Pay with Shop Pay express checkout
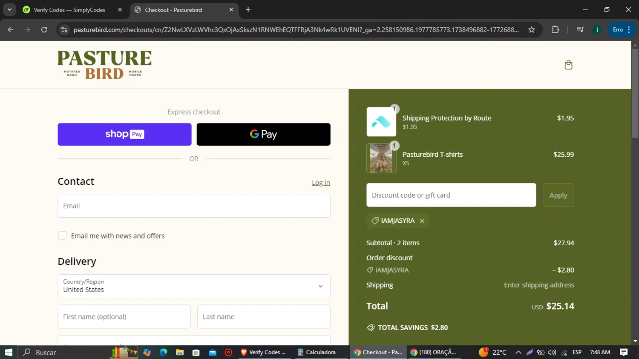The image size is (639, 359). click(x=124, y=134)
